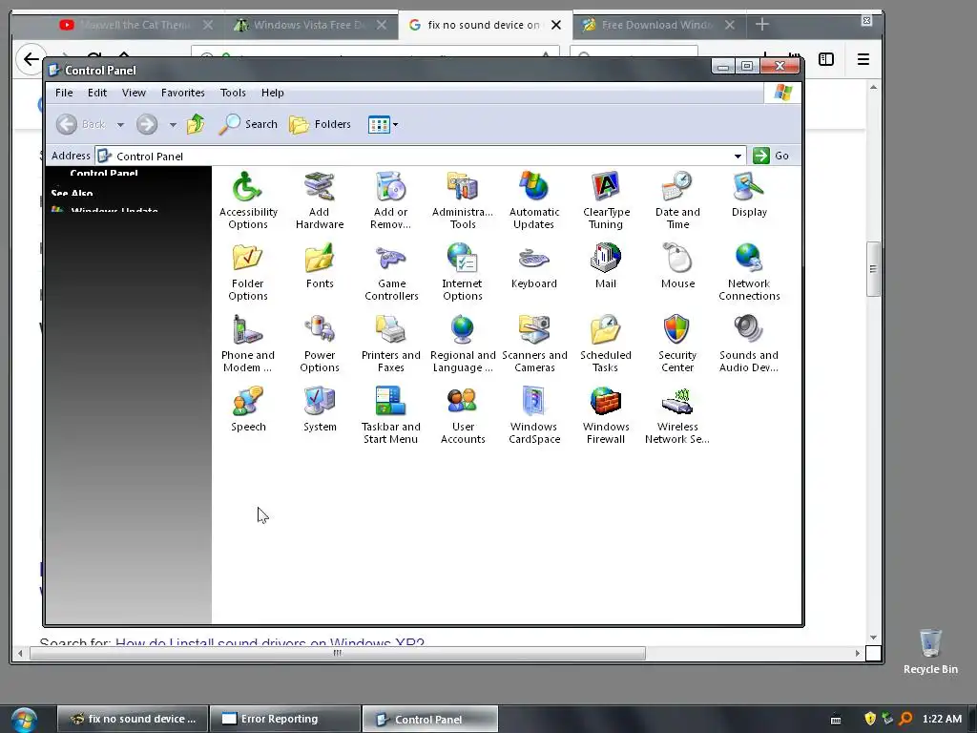Switch to Error Reporting taskbar button
The height and width of the screenshot is (733, 977).
click(x=284, y=719)
